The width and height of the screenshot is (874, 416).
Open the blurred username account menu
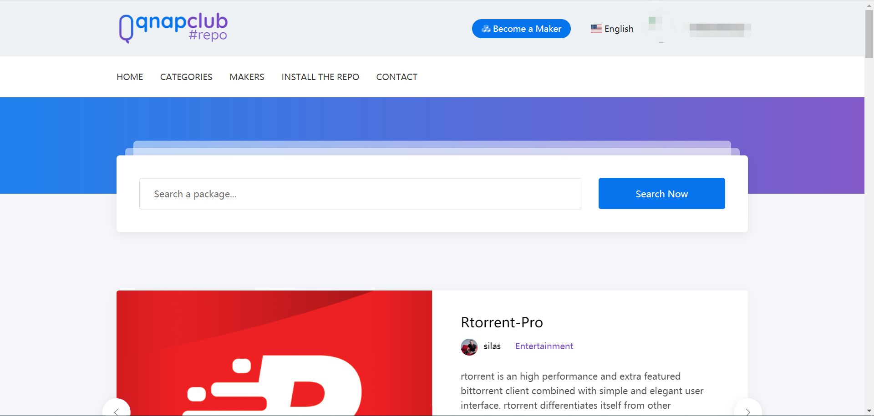(719, 30)
